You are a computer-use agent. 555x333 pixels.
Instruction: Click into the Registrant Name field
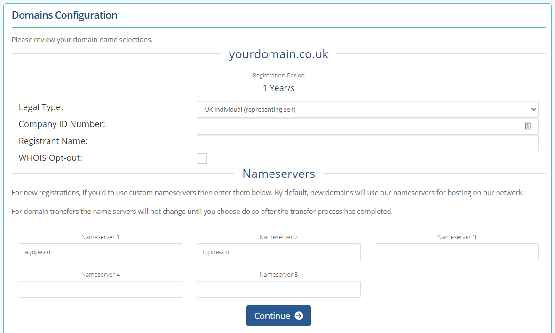coord(367,143)
